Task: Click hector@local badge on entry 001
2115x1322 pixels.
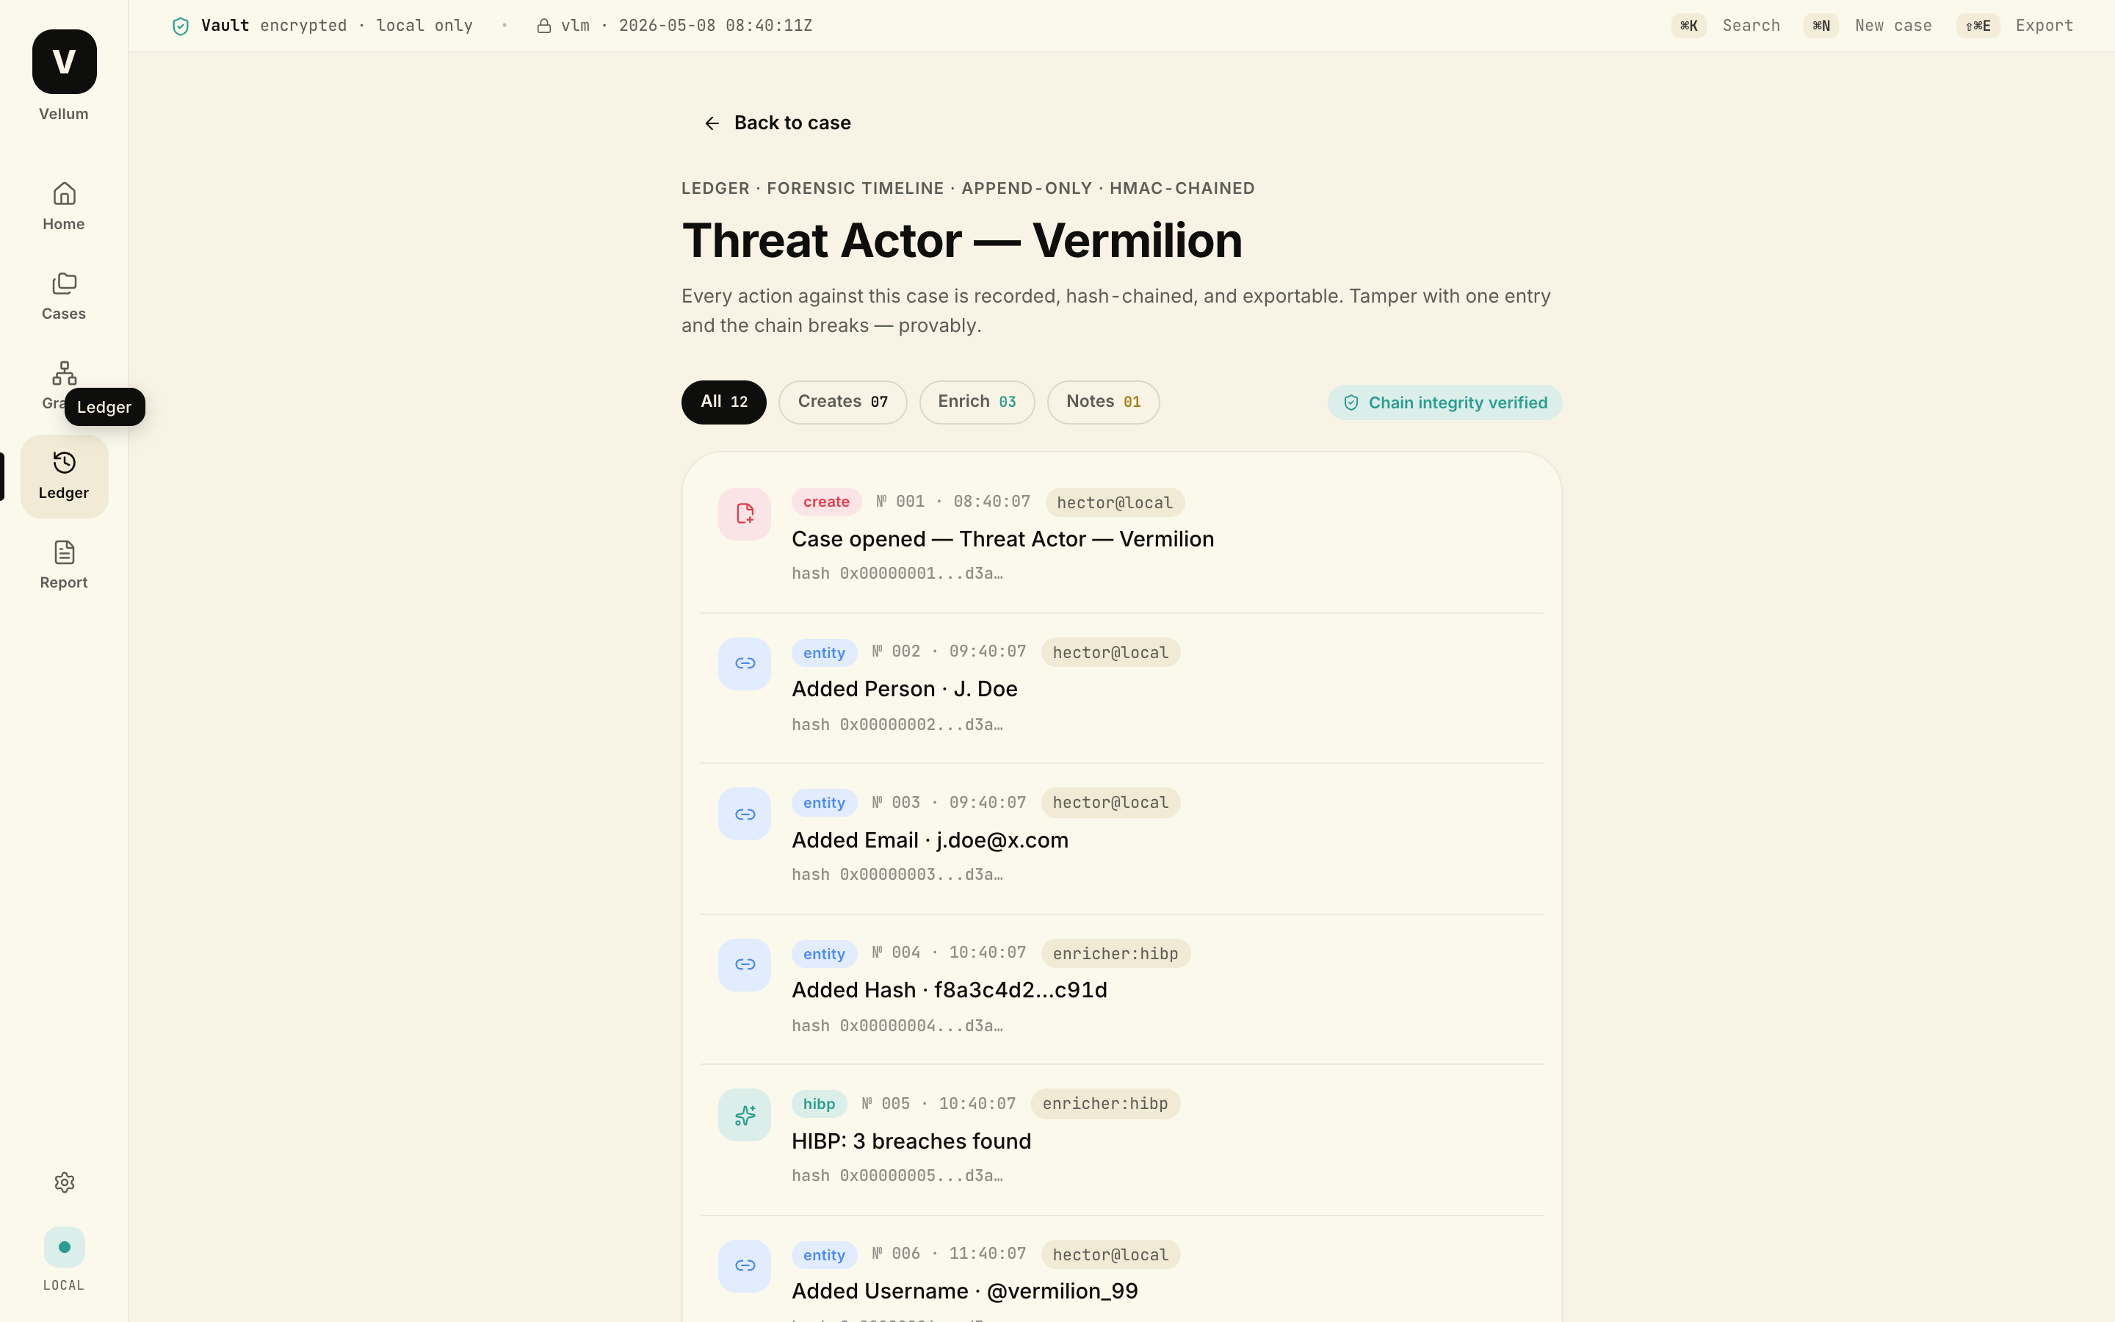Action: (1114, 503)
